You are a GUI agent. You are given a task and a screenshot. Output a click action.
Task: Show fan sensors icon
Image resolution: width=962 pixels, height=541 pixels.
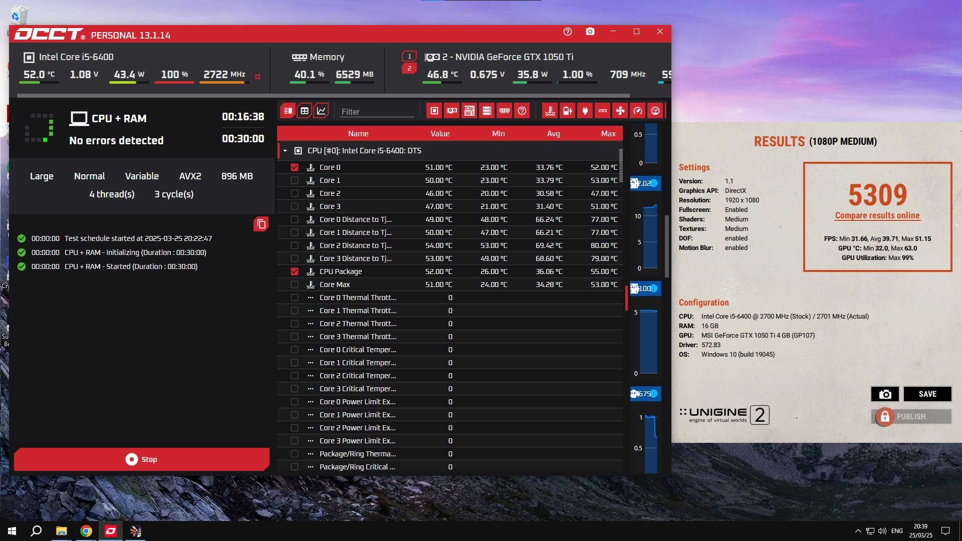coord(620,111)
